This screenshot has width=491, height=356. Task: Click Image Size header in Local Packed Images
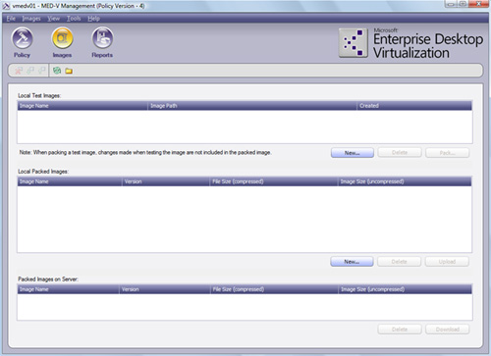pos(405,181)
